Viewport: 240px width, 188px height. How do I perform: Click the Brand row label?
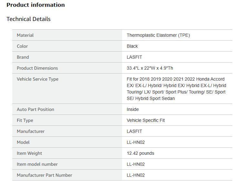pos(23,57)
